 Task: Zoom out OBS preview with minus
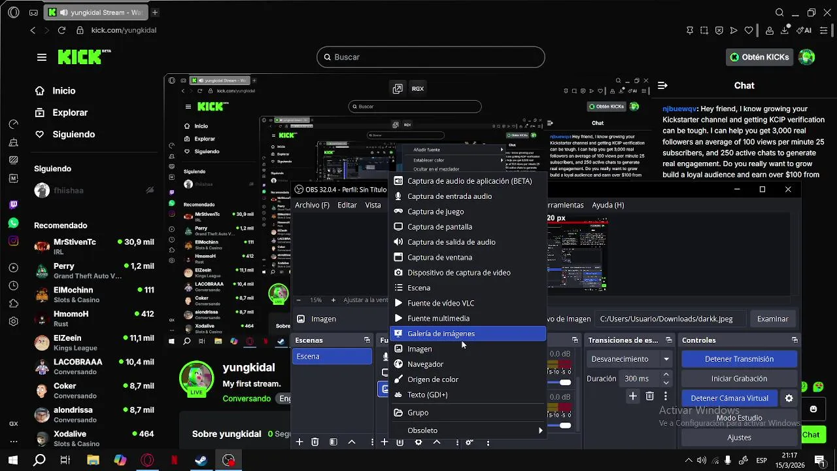pos(299,300)
